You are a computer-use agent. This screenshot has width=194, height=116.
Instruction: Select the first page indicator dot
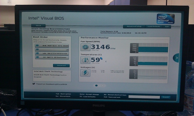pyautogui.click(x=96, y=86)
